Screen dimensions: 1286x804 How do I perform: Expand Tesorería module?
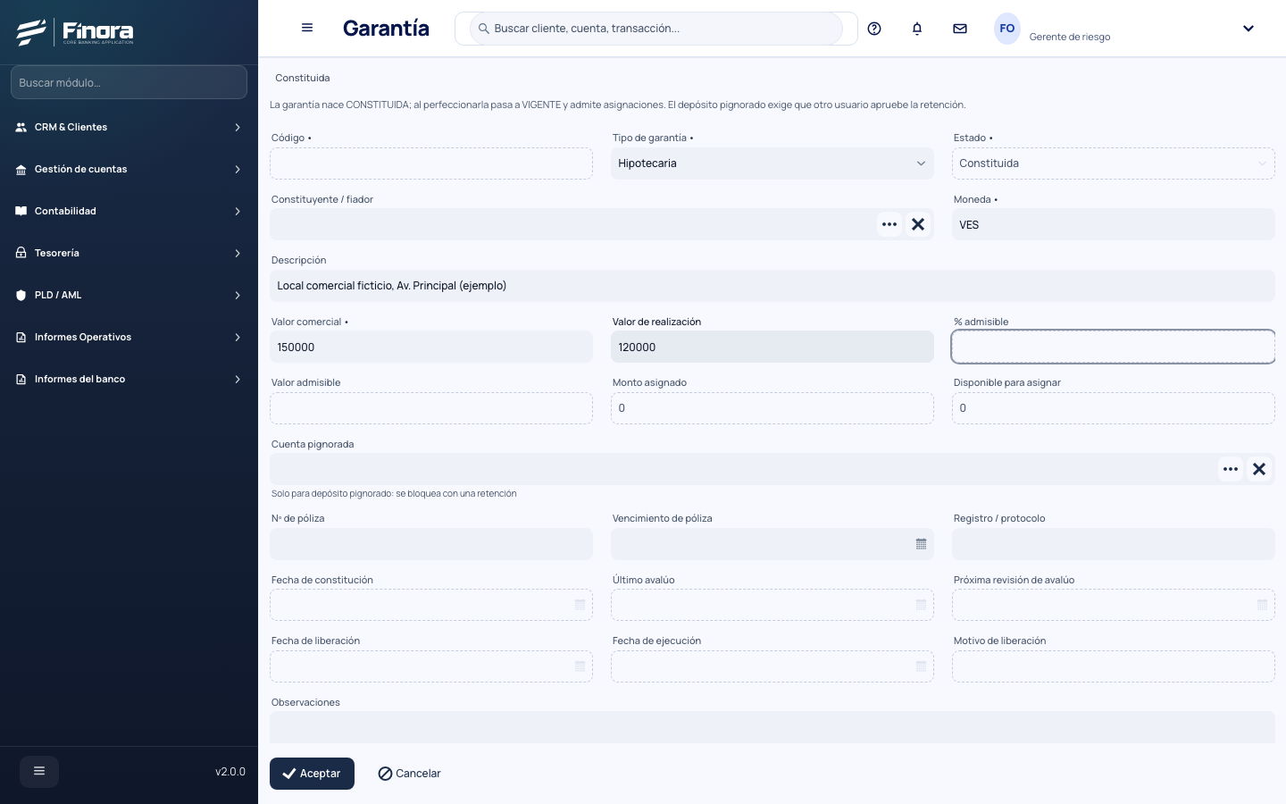coord(129,253)
